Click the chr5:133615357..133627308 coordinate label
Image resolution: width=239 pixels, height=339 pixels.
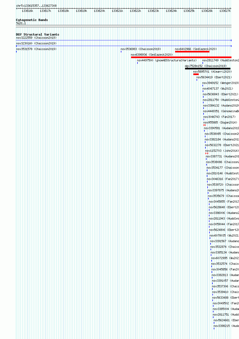pyautogui.click(x=36, y=6)
